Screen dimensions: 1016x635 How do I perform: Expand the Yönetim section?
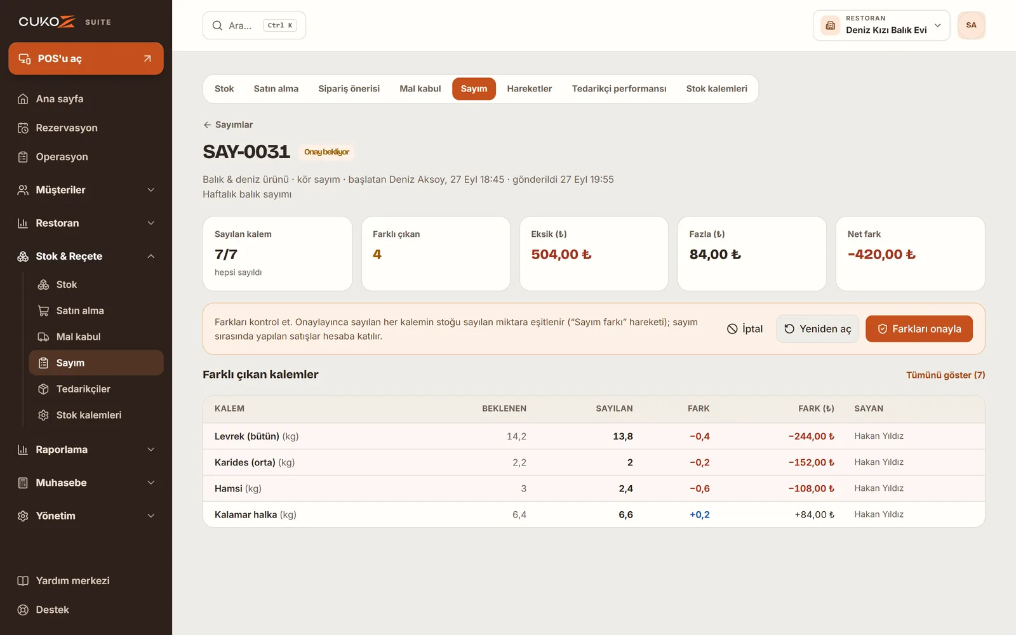tap(86, 516)
